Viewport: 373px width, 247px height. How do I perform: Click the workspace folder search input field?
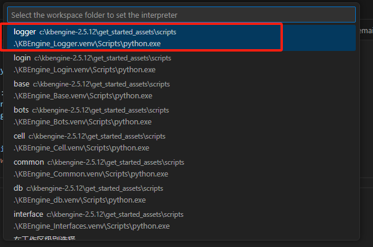pos(181,15)
